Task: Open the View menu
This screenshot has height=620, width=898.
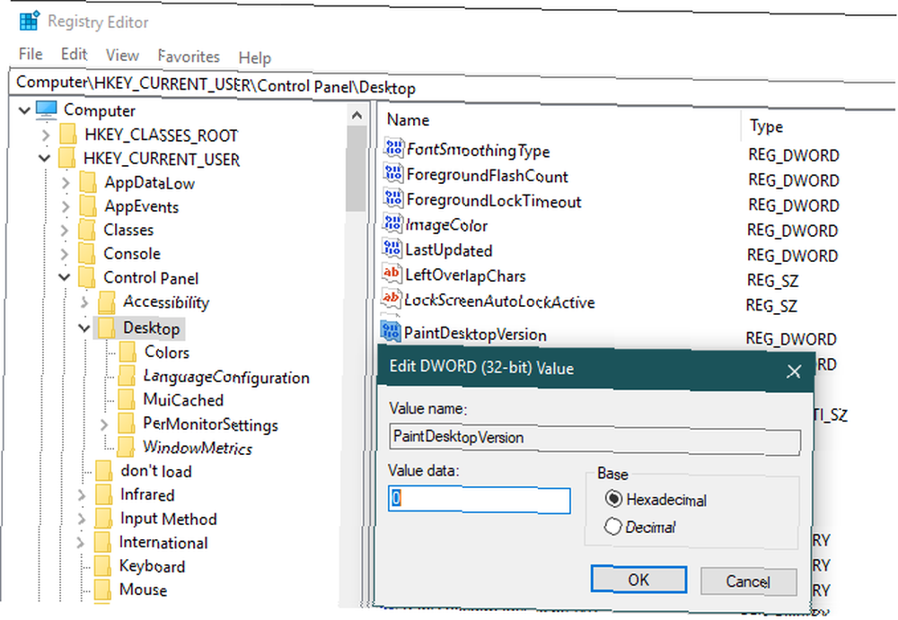Action: tap(122, 55)
